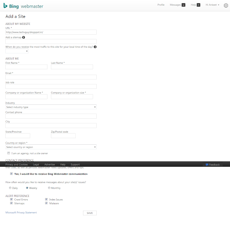Click the Feedback speech bubble icon

[x=207, y=165]
